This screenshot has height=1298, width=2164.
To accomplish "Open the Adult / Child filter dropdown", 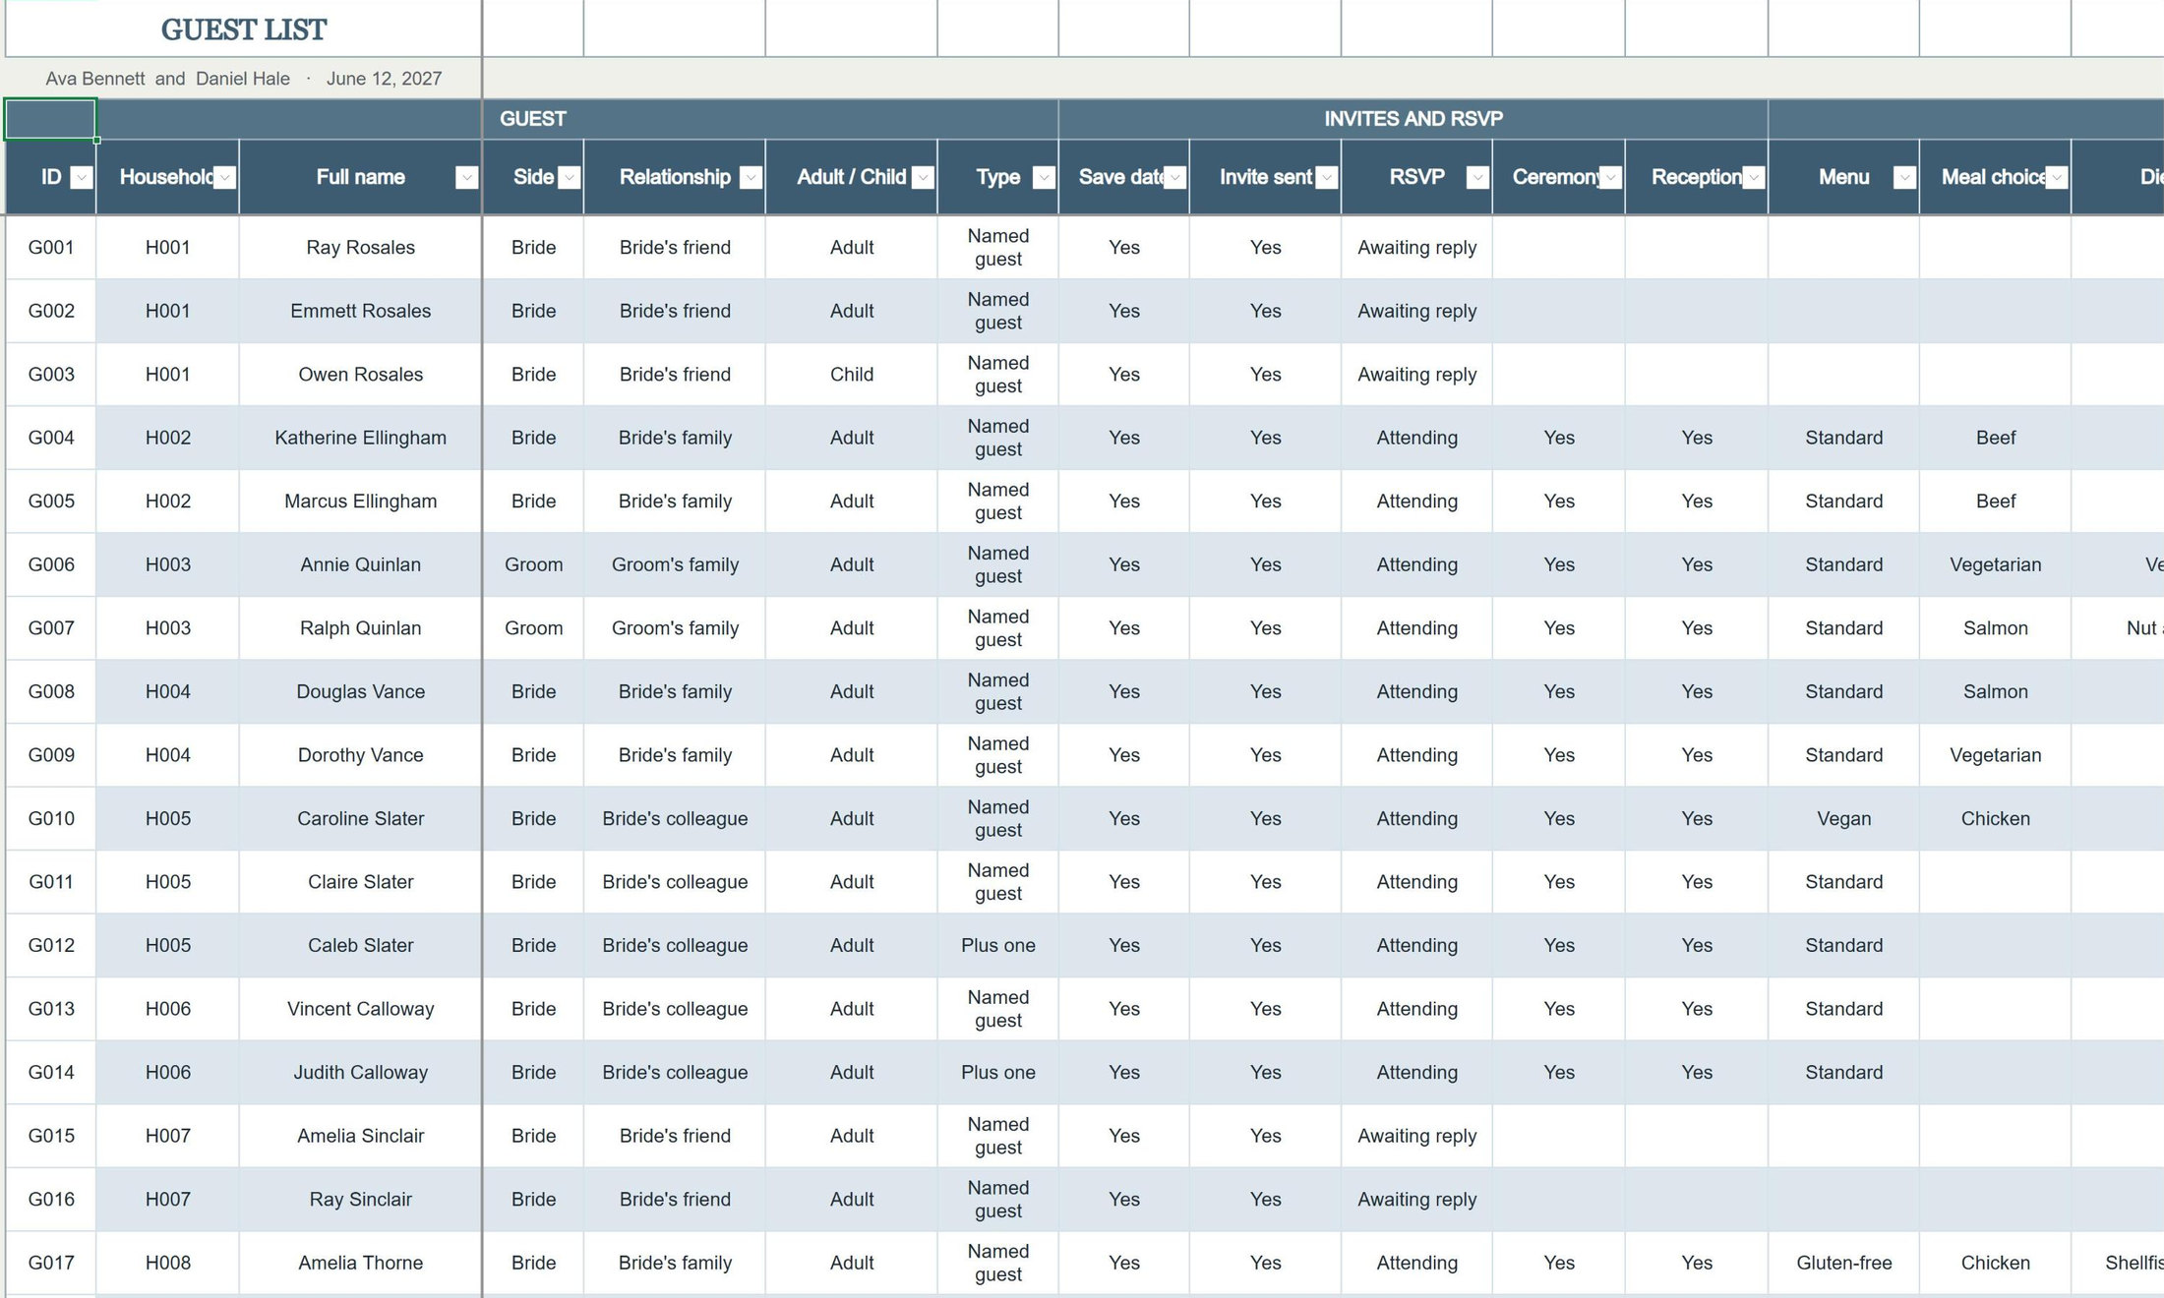I will (923, 177).
